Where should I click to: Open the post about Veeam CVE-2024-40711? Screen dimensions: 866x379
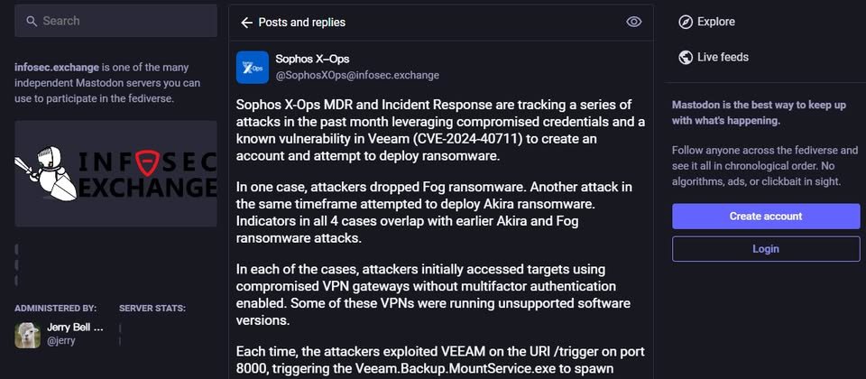coord(439,130)
